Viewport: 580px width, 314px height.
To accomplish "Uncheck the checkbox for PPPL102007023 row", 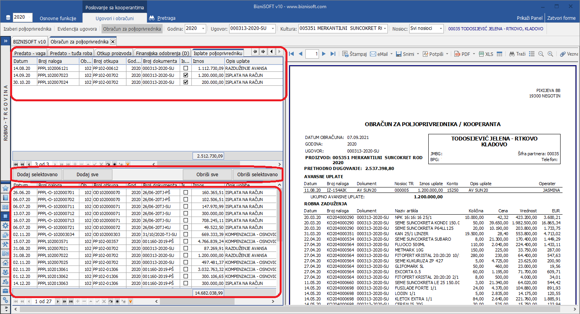I will click(x=186, y=75).
